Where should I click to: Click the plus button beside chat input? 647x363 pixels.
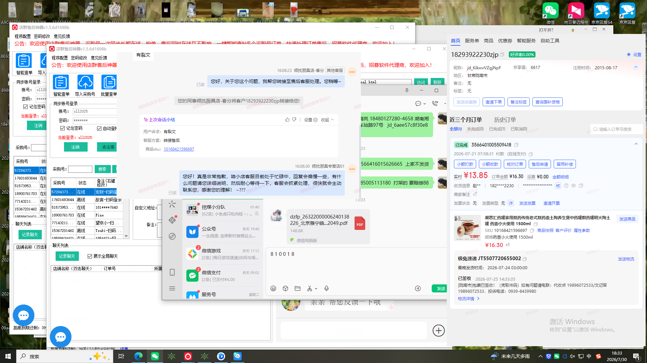point(438,330)
